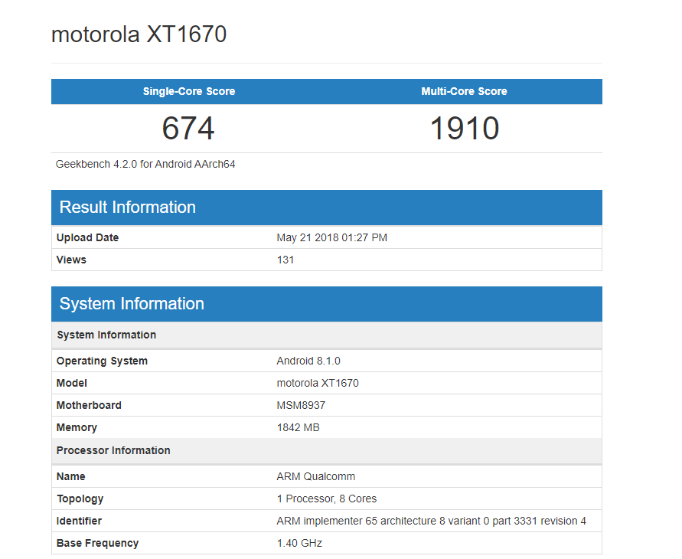The height and width of the screenshot is (559, 682).
Task: Click the motherboard value "MSM8937"
Action: [x=301, y=405]
